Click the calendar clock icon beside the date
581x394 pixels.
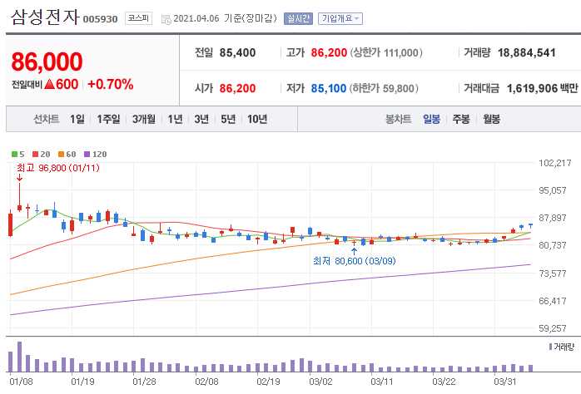pyautogui.click(x=166, y=19)
